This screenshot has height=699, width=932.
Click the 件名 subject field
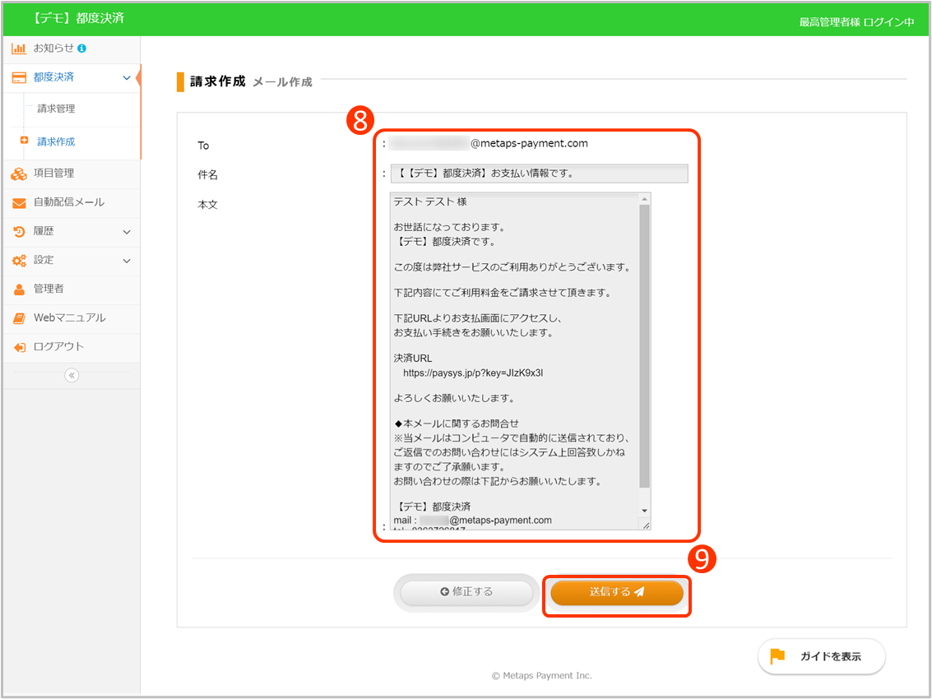(538, 174)
